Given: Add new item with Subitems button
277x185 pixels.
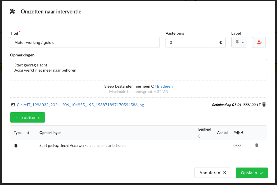Looking at the screenshot, I should tap(28, 117).
